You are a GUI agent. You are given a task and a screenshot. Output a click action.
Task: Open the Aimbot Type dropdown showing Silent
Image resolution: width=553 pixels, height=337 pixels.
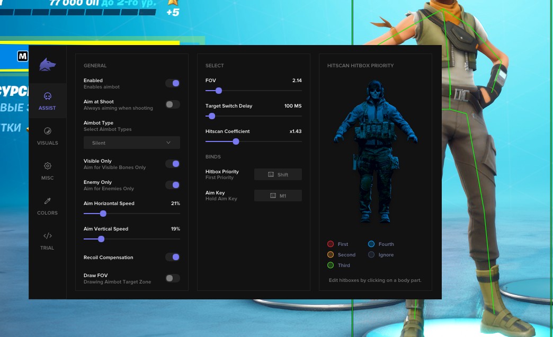tap(131, 143)
